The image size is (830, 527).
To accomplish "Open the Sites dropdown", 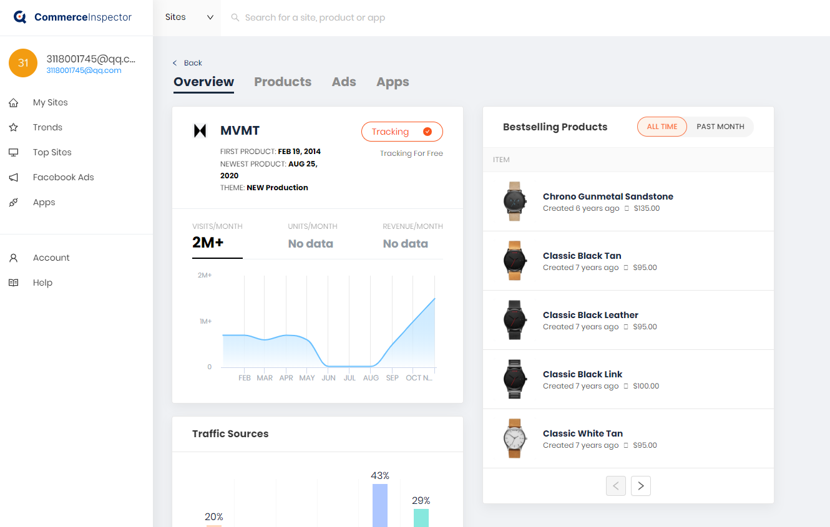I will point(189,17).
